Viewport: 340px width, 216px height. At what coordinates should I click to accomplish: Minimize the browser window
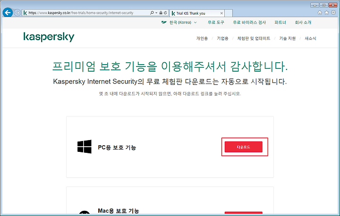pyautogui.click(x=314, y=5)
